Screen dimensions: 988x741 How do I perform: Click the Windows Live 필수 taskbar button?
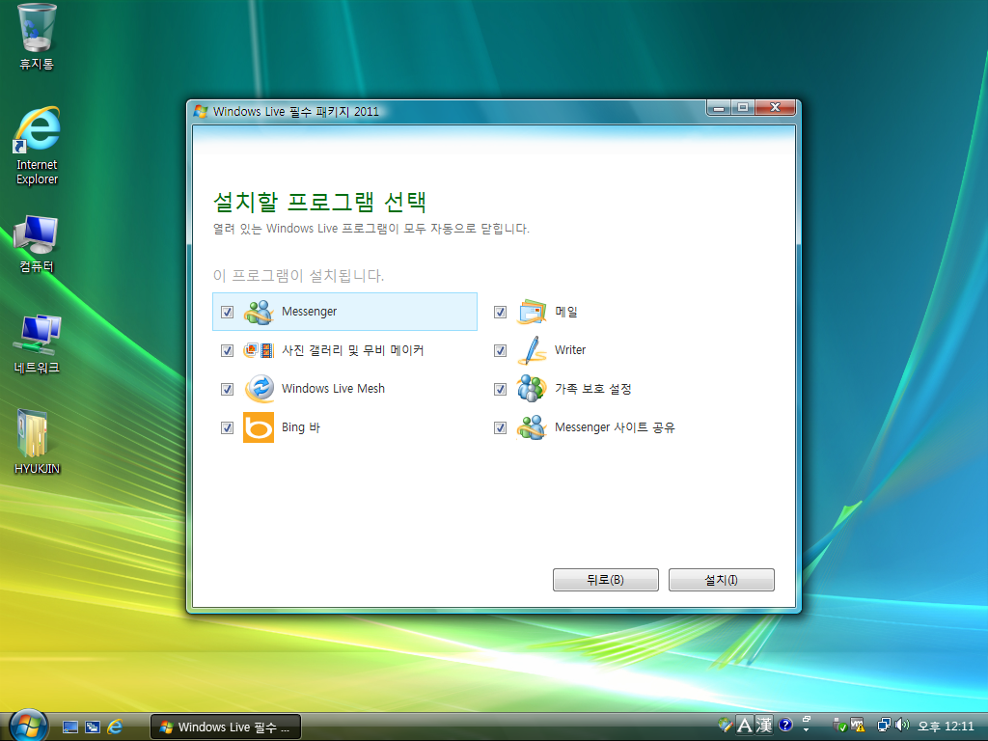(226, 727)
